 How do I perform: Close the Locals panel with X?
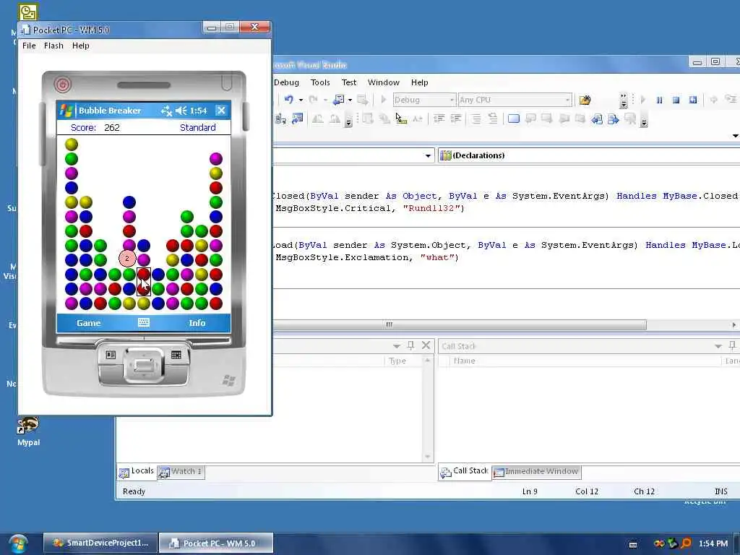(x=426, y=345)
